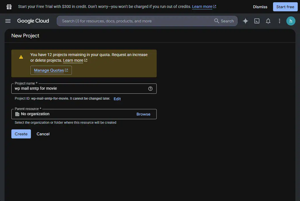
Task: Cancel new project creation
Action: (x=43, y=134)
